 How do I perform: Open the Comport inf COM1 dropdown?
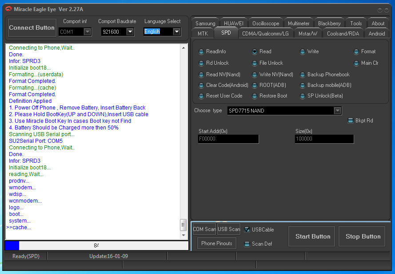[88, 31]
